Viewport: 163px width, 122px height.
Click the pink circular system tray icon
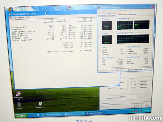(x=141, y=111)
